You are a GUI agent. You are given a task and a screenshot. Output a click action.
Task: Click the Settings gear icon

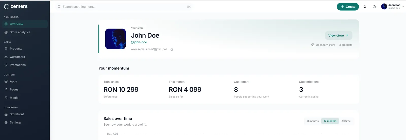click(x=6, y=123)
